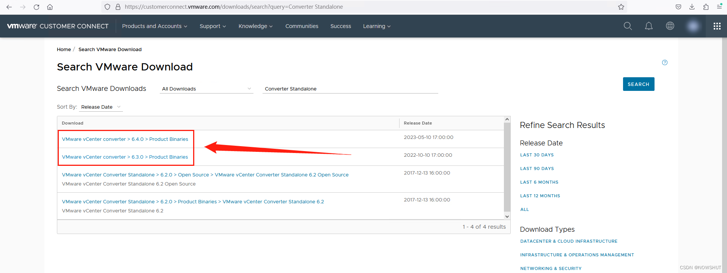Open the All Downloads dropdown

click(x=206, y=89)
